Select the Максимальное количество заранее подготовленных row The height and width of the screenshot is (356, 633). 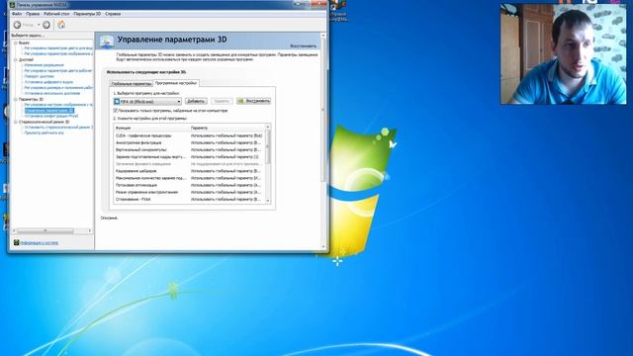(189, 178)
